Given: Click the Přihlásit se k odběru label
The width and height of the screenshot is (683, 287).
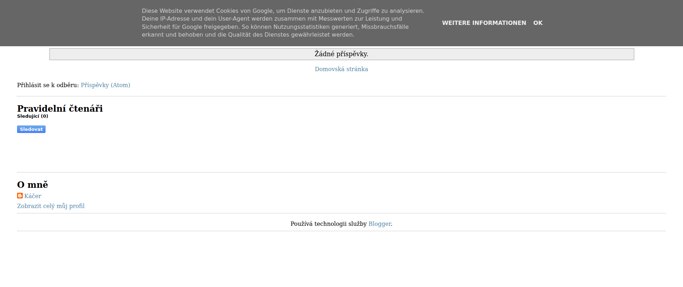Looking at the screenshot, I should coord(48,85).
